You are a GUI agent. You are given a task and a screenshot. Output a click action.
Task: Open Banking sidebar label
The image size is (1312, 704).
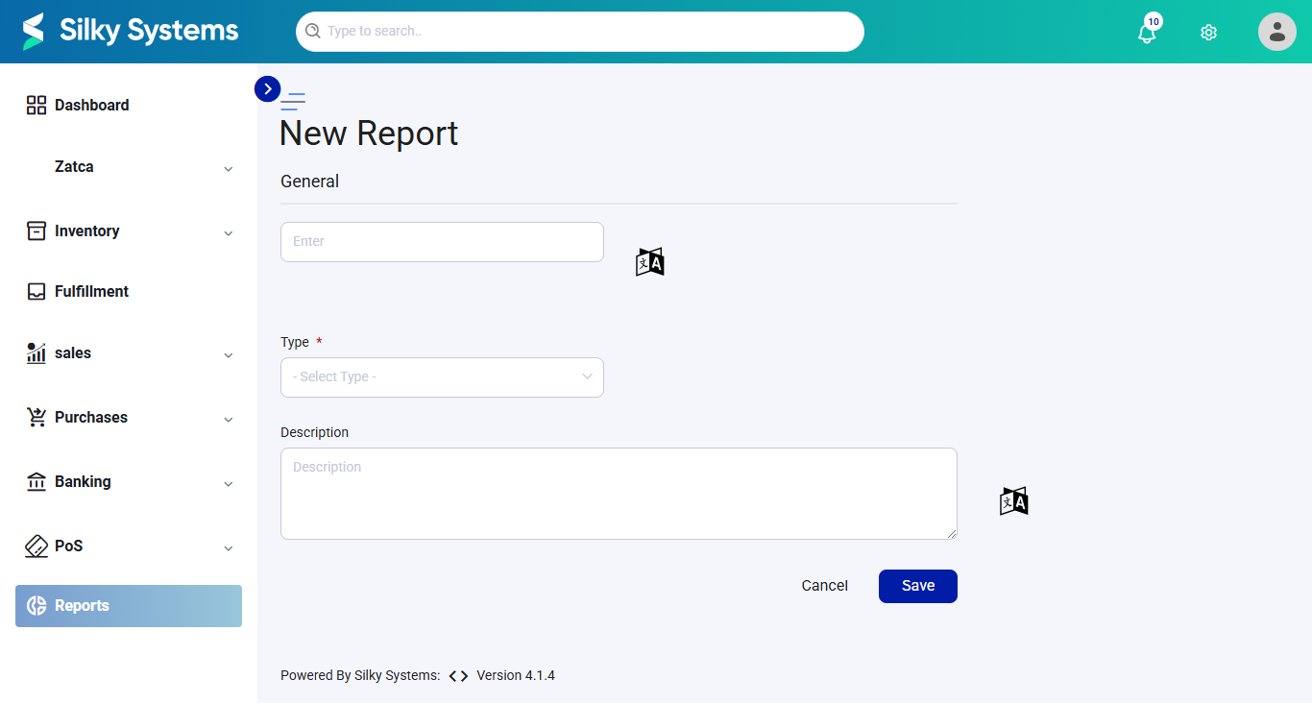pos(83,481)
